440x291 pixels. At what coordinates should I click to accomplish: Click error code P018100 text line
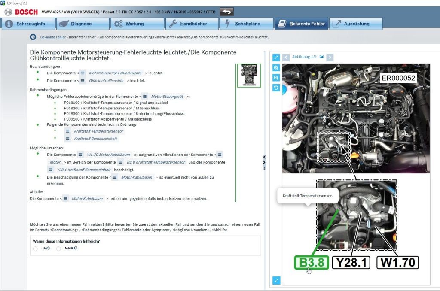(x=116, y=103)
